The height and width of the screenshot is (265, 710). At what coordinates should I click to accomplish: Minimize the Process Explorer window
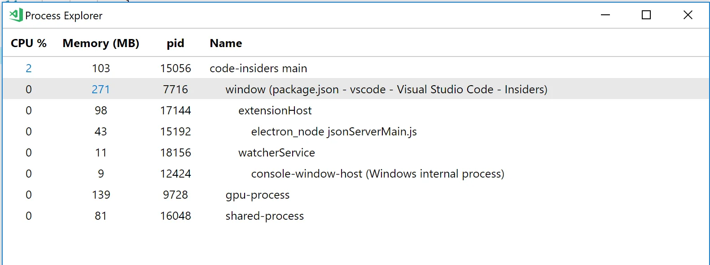pyautogui.click(x=605, y=15)
